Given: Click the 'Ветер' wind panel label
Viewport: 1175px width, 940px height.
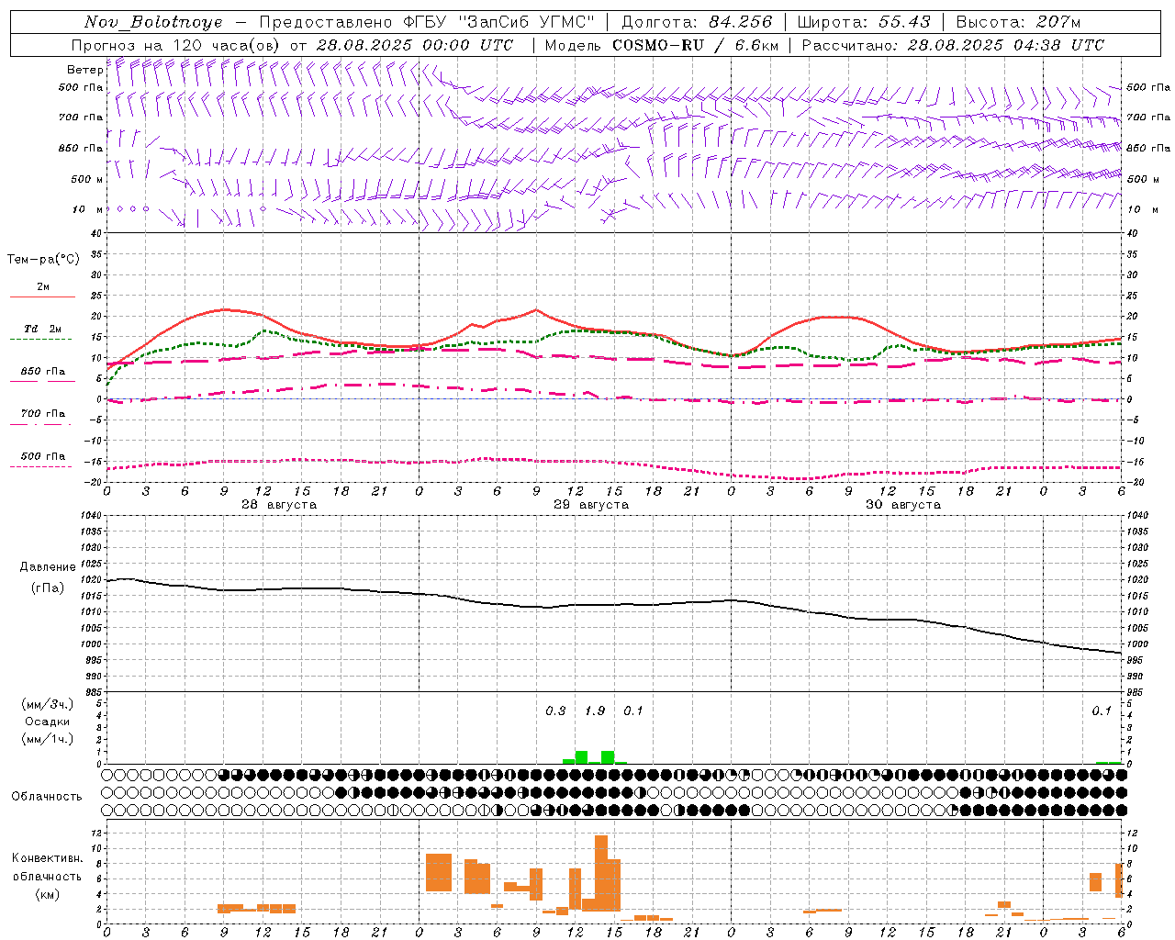Looking at the screenshot, I should click(x=84, y=70).
